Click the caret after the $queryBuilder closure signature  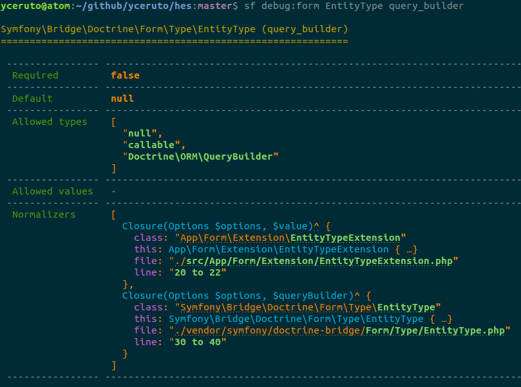click(357, 296)
